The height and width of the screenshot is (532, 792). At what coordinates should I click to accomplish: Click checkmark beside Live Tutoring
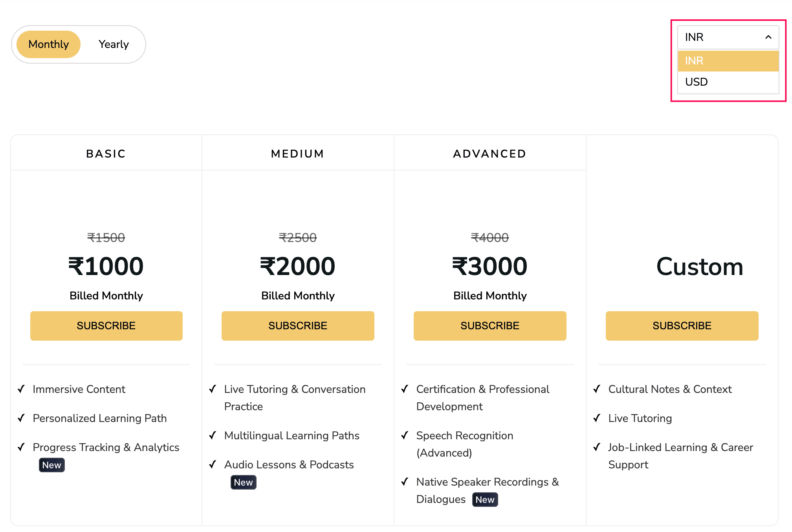[597, 418]
